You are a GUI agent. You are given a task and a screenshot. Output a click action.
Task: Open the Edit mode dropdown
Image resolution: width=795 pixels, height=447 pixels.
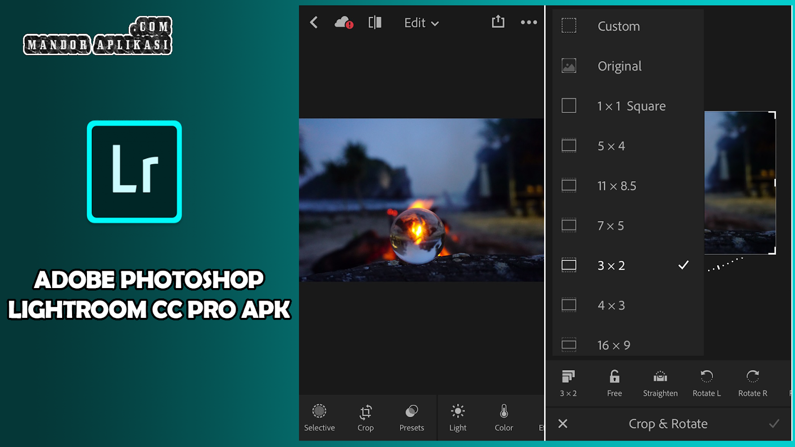pyautogui.click(x=421, y=23)
